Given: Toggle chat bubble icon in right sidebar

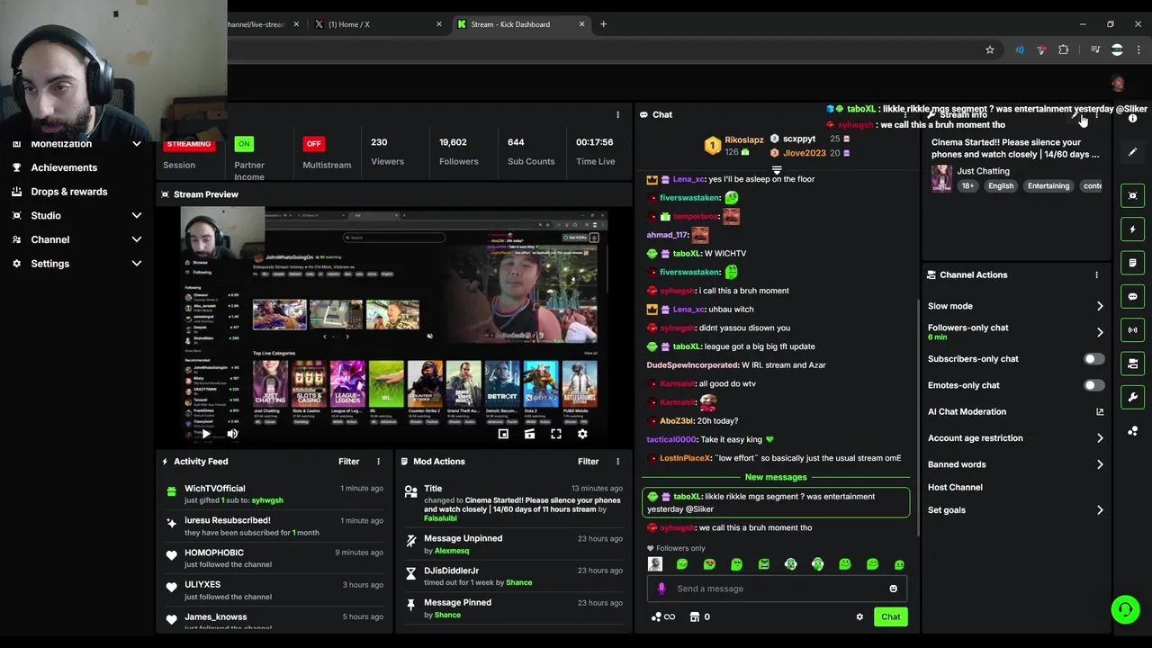Looking at the screenshot, I should pos(1133,296).
